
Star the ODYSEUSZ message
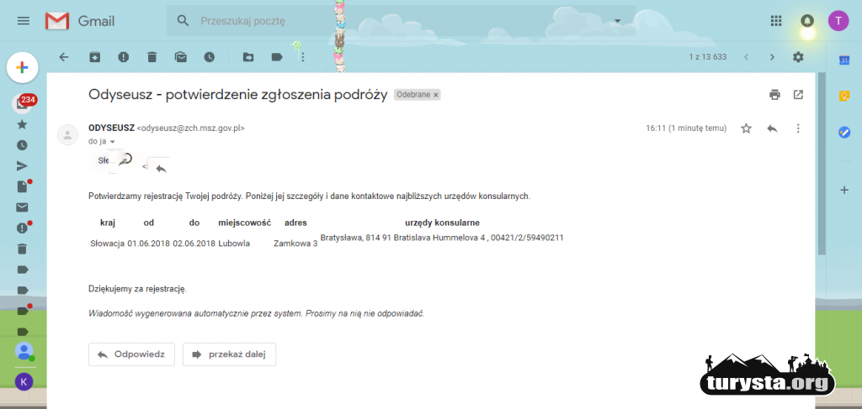pyautogui.click(x=746, y=128)
